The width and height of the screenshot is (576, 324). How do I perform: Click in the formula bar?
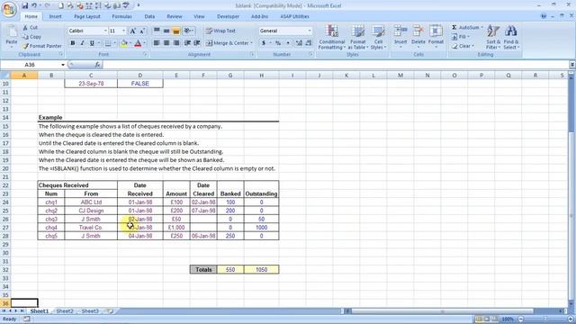point(336,65)
